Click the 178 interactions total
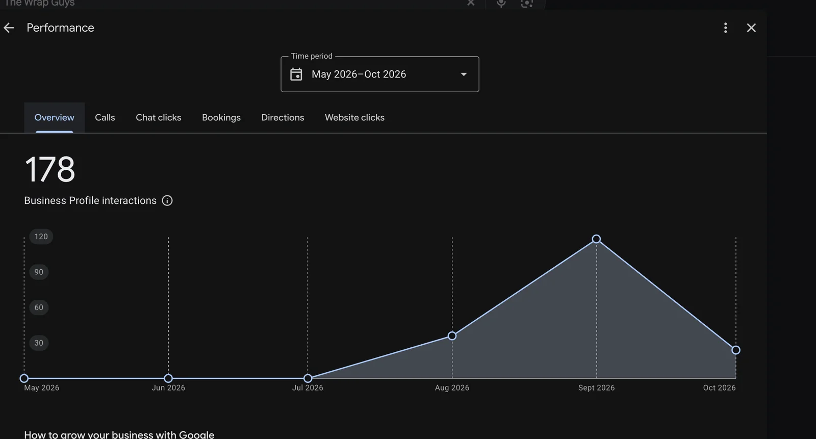The height and width of the screenshot is (439, 816). pos(50,170)
